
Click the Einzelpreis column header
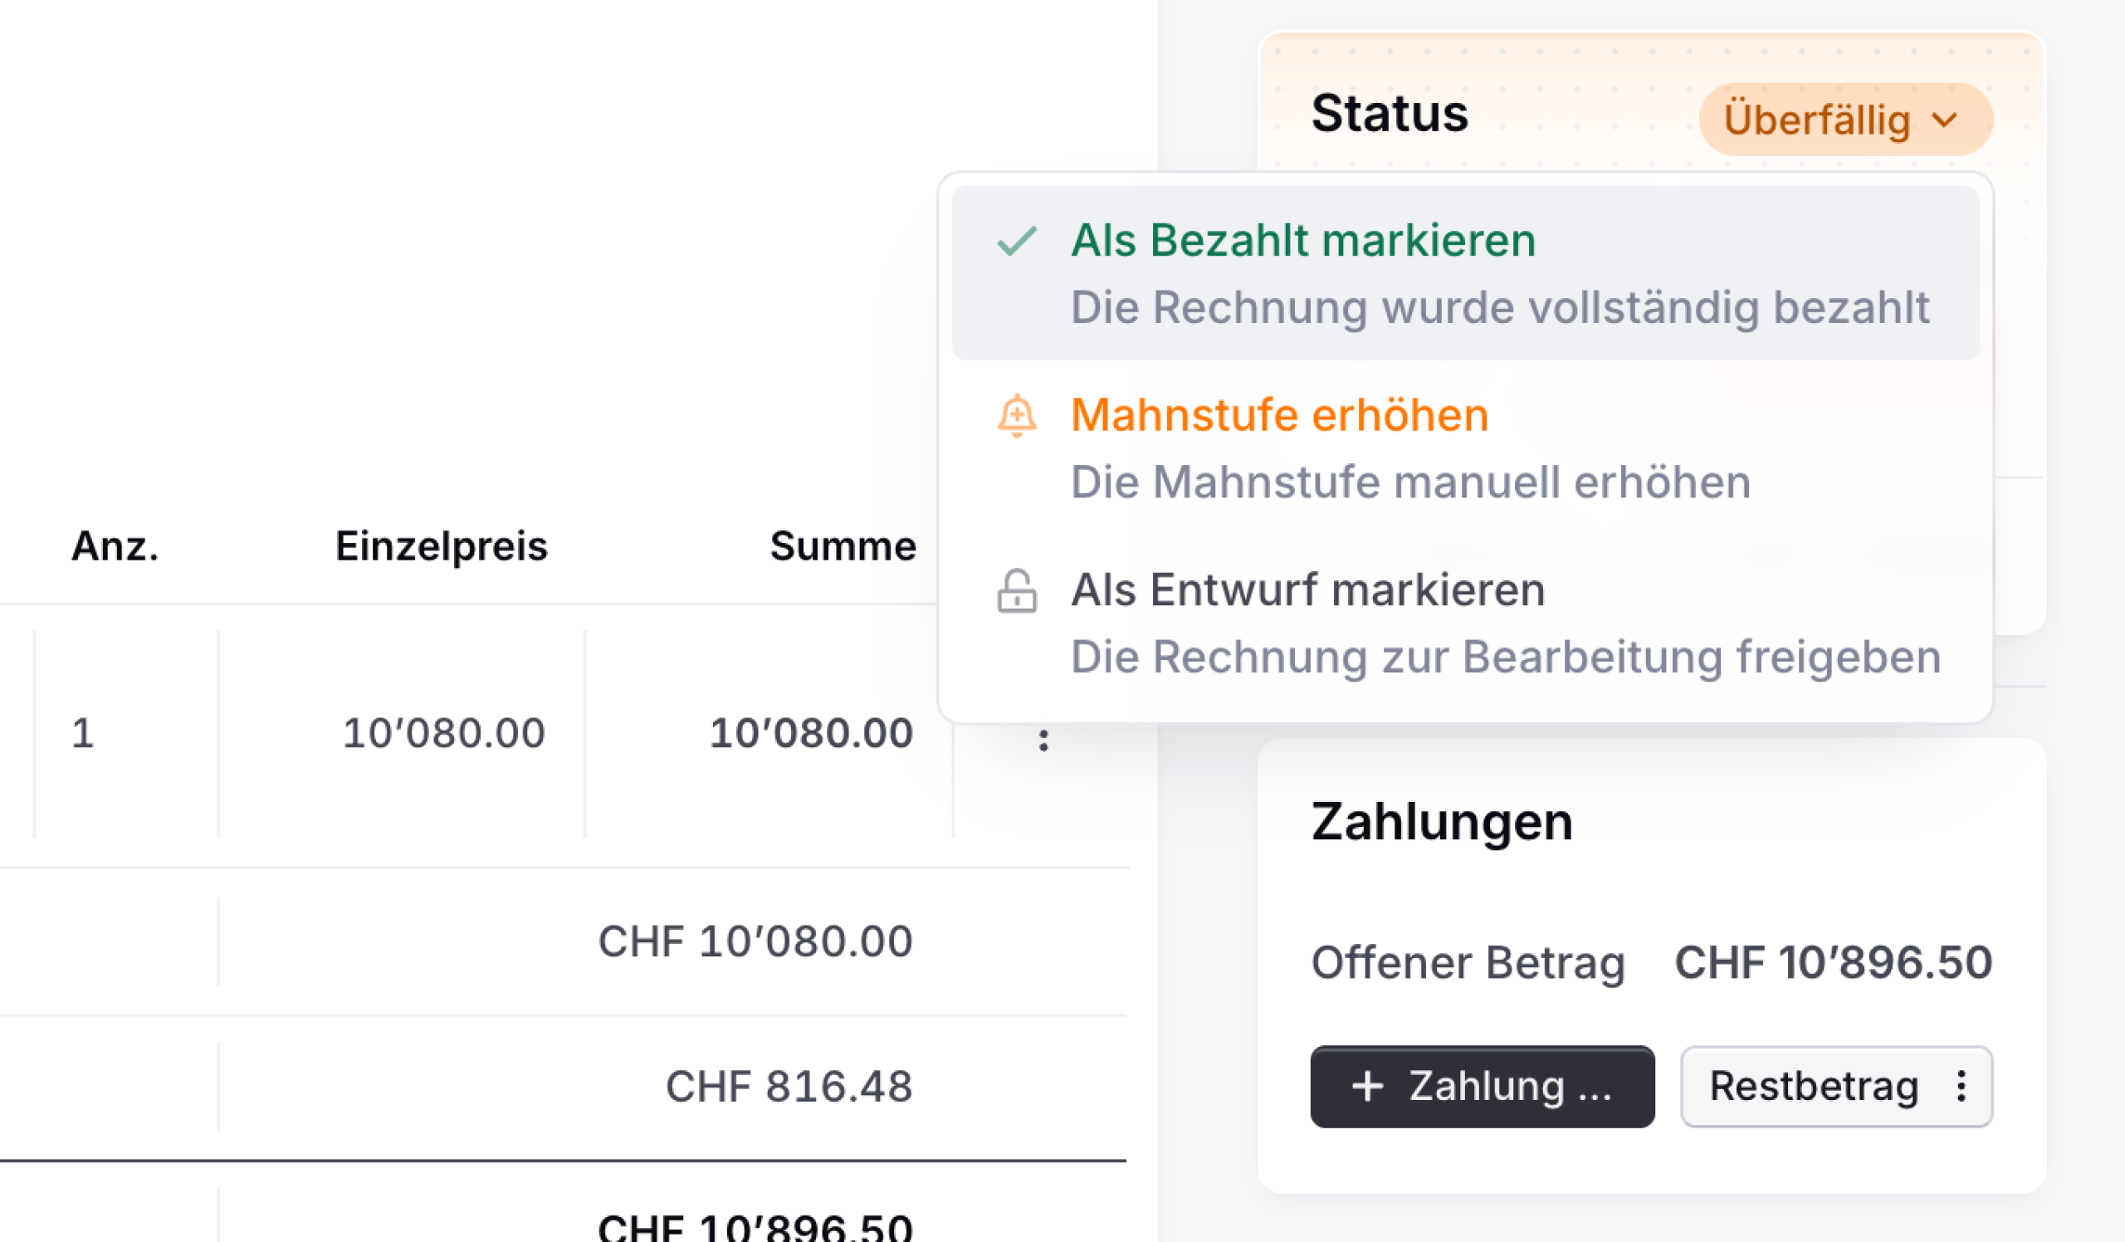coord(441,546)
